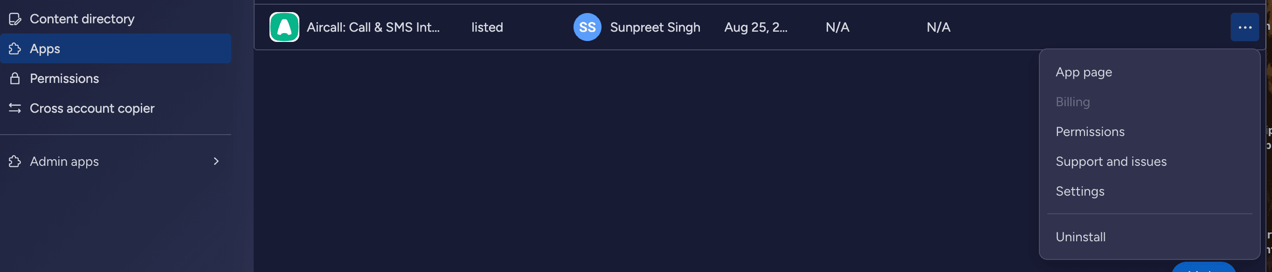Choose Permissions in the dropdown menu
Screen dimensions: 1272x272
point(1090,132)
